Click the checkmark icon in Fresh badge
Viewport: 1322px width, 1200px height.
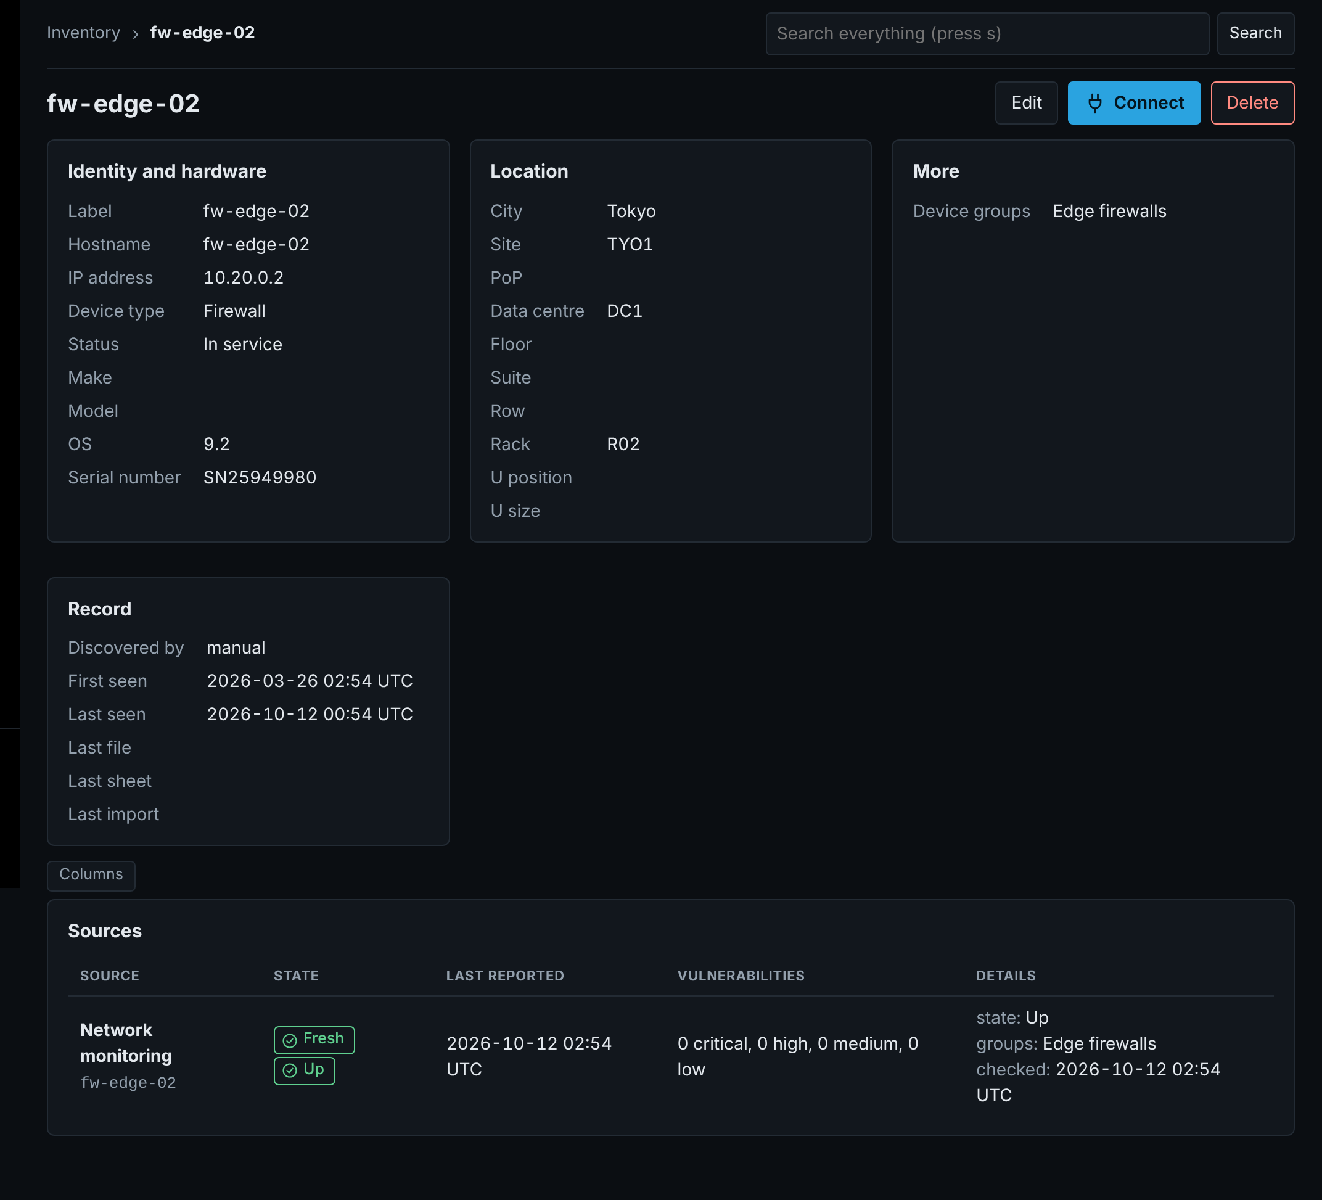[290, 1040]
